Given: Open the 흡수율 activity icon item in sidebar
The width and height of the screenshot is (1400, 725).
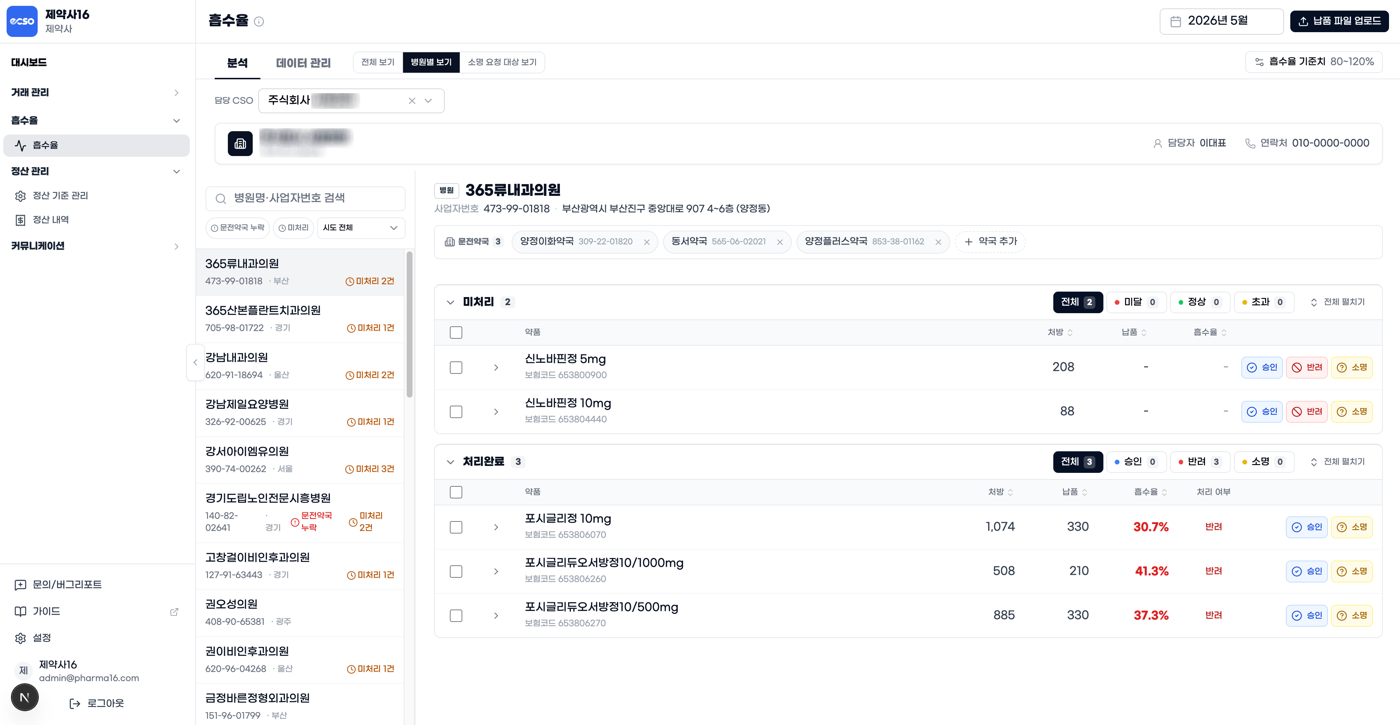Looking at the screenshot, I should coord(96,145).
